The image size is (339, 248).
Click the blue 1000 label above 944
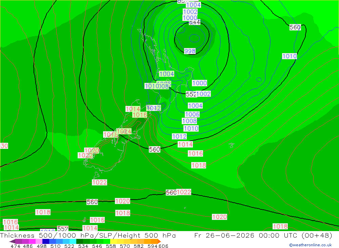click(190, 18)
